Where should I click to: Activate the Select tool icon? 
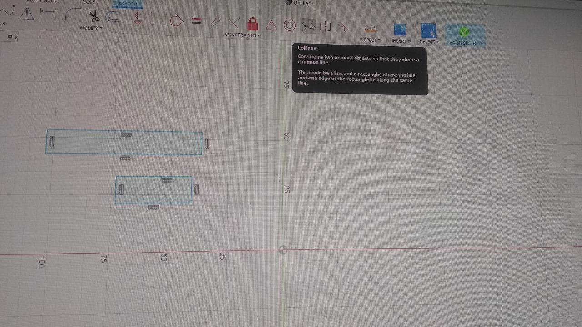coord(428,31)
